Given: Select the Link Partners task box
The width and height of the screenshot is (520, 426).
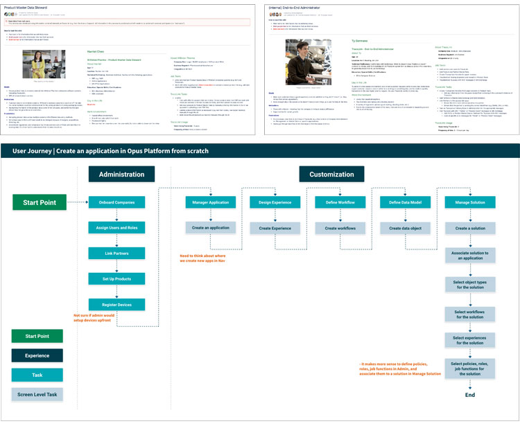Looking at the screenshot, I should tap(116, 253).
